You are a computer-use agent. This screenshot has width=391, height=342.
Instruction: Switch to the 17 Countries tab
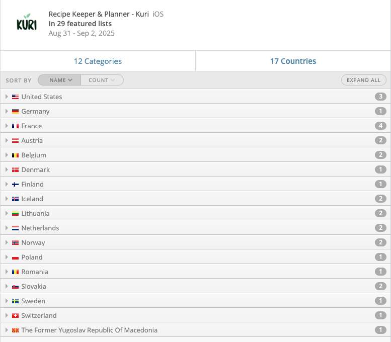pyautogui.click(x=293, y=61)
